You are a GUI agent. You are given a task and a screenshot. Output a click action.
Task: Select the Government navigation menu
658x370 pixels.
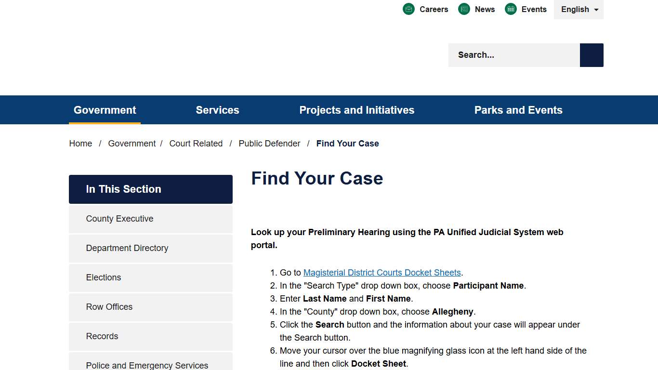click(105, 110)
